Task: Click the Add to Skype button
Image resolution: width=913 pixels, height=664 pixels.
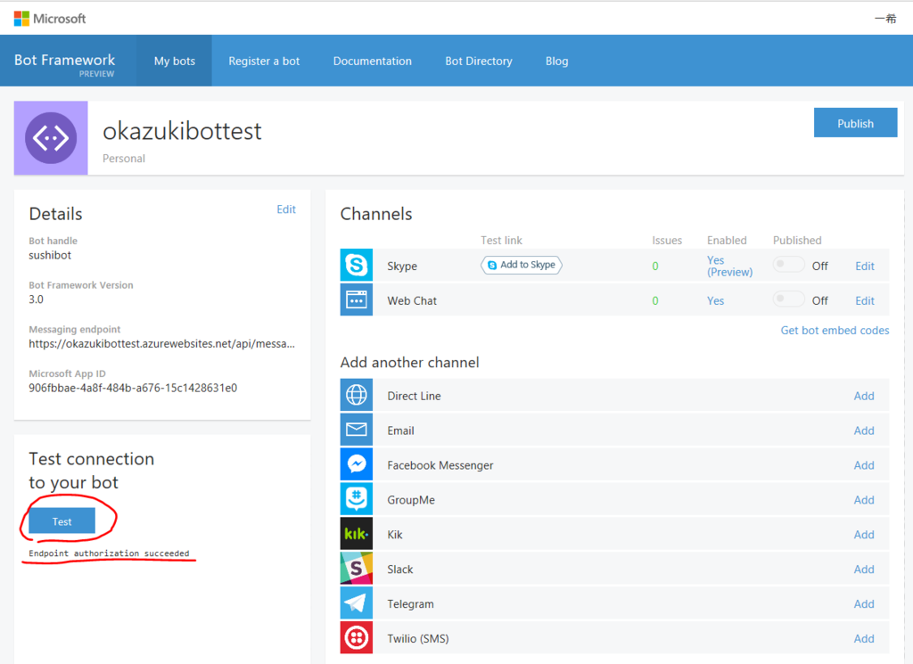Action: coord(521,265)
